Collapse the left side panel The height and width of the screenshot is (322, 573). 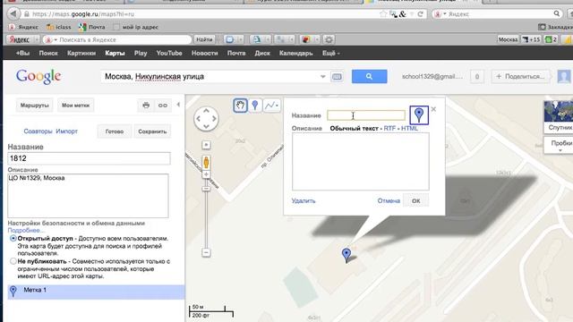pos(178,105)
